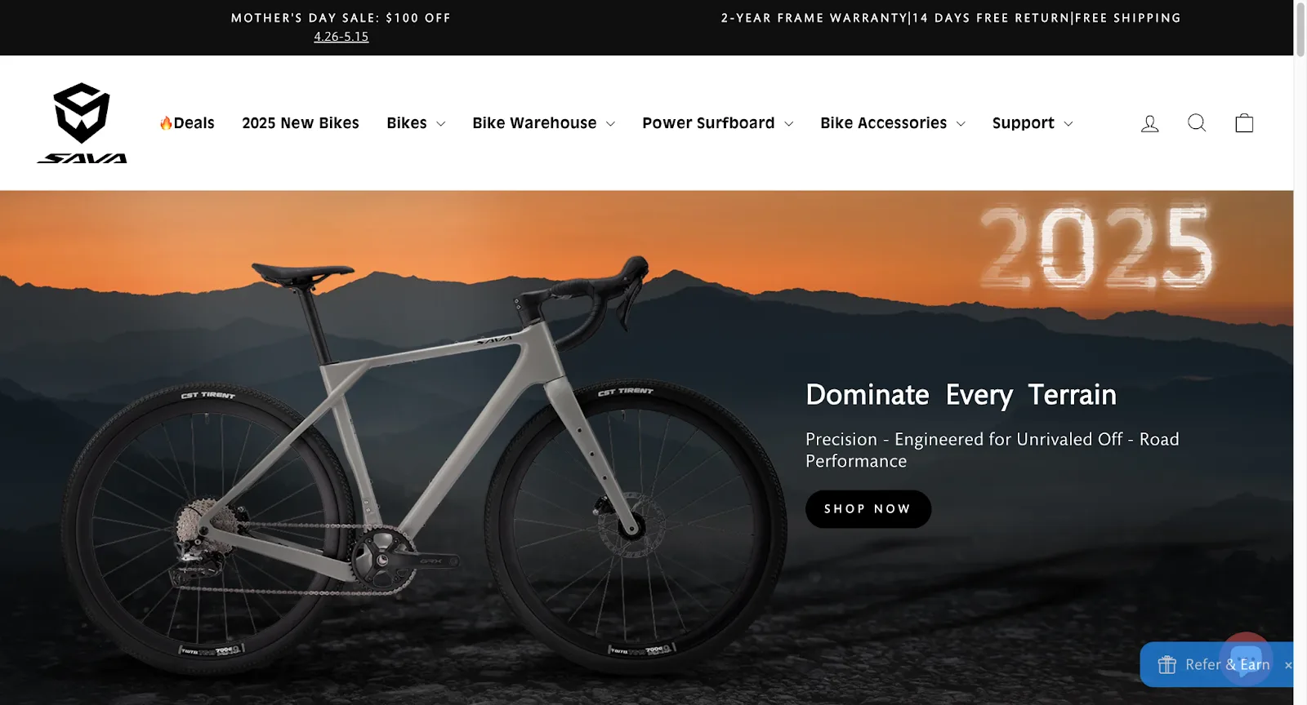Click the page vertical scrollbar
This screenshot has width=1307, height=705.
tap(1300, 352)
